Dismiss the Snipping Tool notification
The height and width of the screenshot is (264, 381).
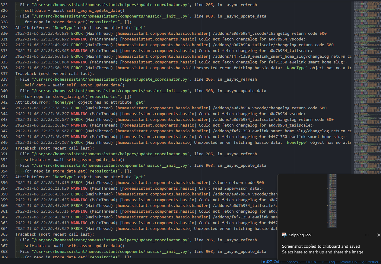click(379, 235)
